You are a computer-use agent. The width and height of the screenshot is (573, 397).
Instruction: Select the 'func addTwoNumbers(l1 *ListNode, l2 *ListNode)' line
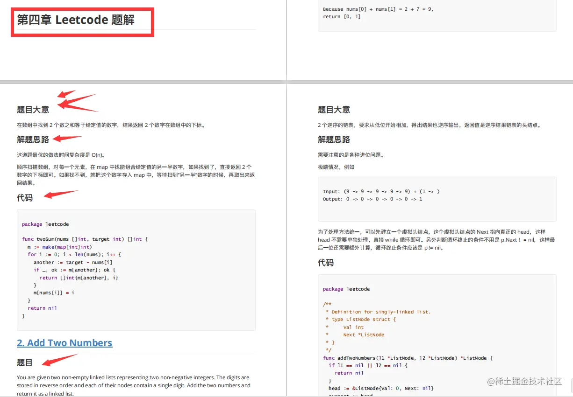[408, 358]
